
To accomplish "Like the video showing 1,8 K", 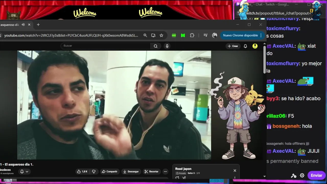I will 82,171.
